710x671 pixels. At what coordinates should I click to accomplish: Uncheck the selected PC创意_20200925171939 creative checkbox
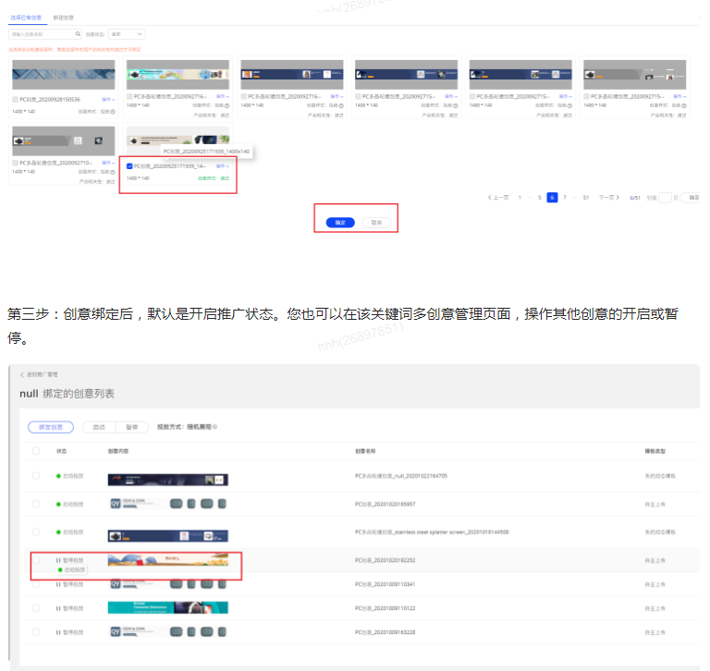click(129, 166)
